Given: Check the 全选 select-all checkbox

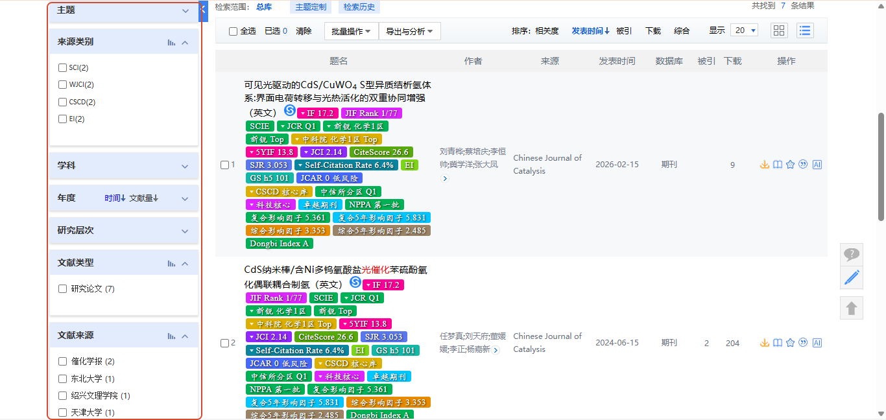Looking at the screenshot, I should (x=233, y=31).
